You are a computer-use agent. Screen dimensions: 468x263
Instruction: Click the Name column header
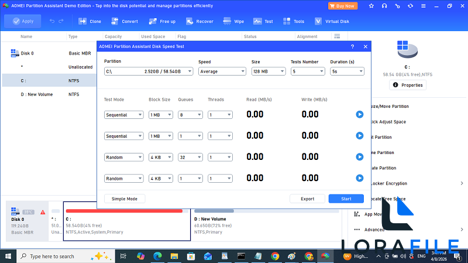click(x=26, y=36)
